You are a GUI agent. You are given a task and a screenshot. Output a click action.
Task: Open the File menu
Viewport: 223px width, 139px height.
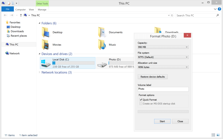click(x=8, y=9)
